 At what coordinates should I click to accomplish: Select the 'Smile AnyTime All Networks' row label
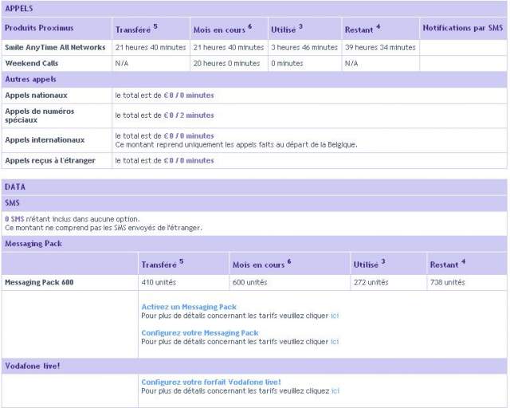point(55,48)
